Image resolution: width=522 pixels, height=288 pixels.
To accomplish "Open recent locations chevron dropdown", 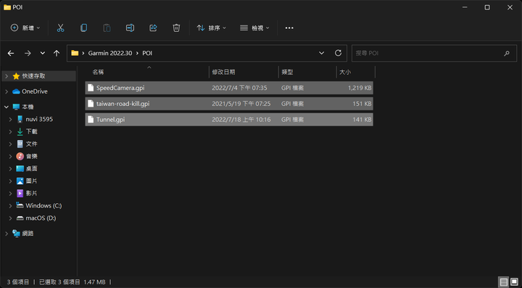I will (43, 53).
